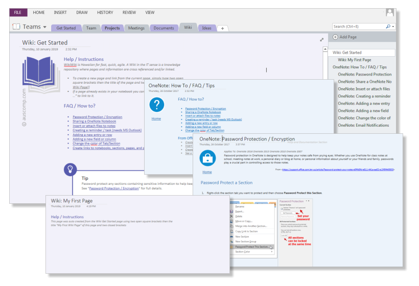Choose Copy Link to Section icon
This screenshot has width=419, height=286.
click(231, 231)
